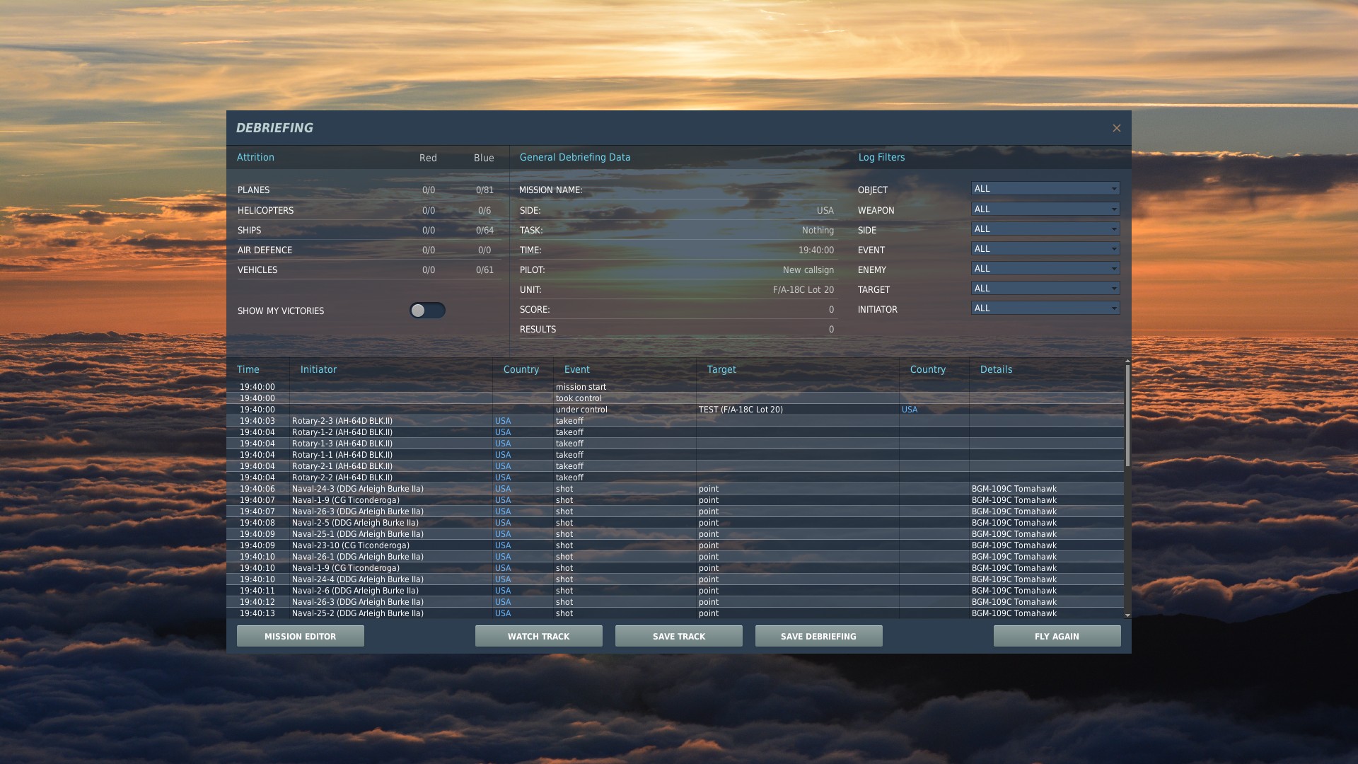Image resolution: width=1358 pixels, height=764 pixels.
Task: Click the Event column header
Action: coord(576,369)
